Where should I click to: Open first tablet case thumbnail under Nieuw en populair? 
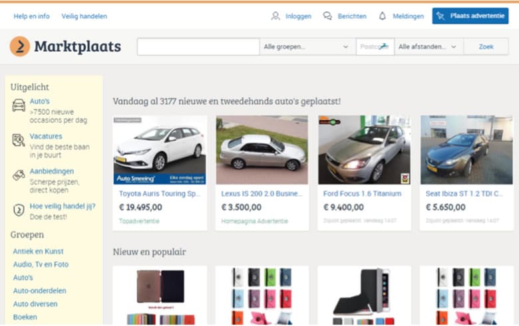(x=160, y=295)
